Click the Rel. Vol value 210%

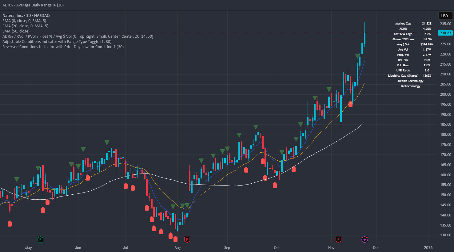click(x=427, y=60)
